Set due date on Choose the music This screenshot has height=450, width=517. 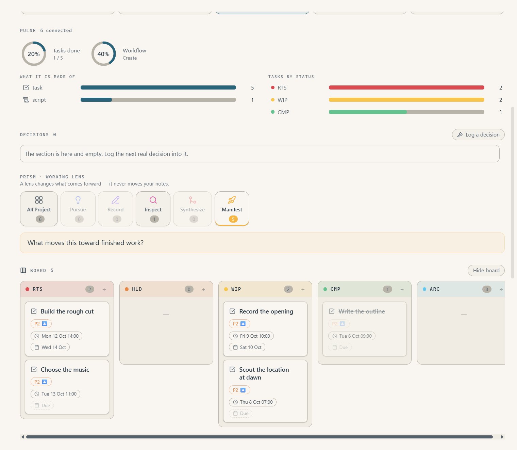(42, 405)
